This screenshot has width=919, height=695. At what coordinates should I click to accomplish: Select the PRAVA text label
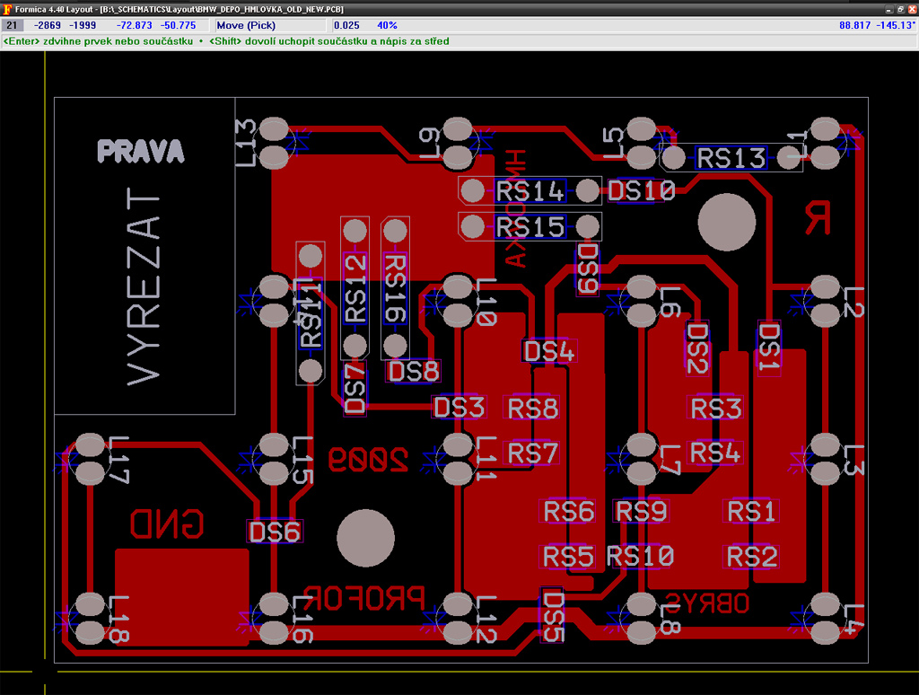tap(140, 151)
